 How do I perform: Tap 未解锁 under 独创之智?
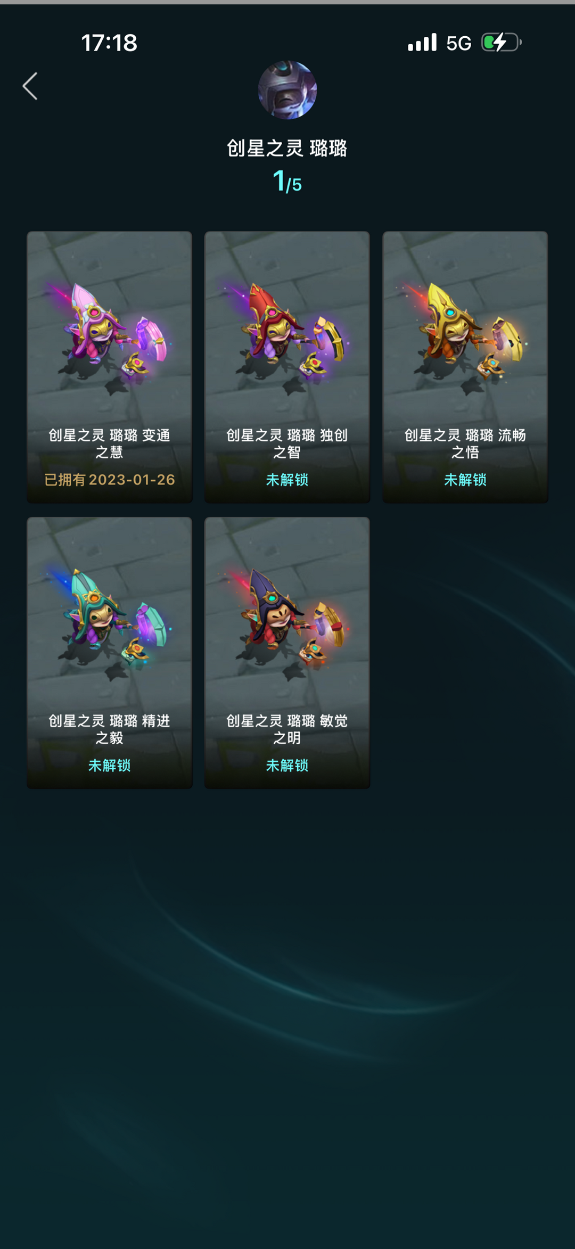click(x=287, y=480)
